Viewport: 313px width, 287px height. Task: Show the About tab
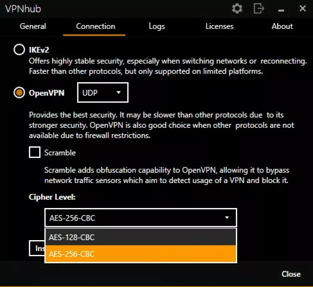point(282,26)
